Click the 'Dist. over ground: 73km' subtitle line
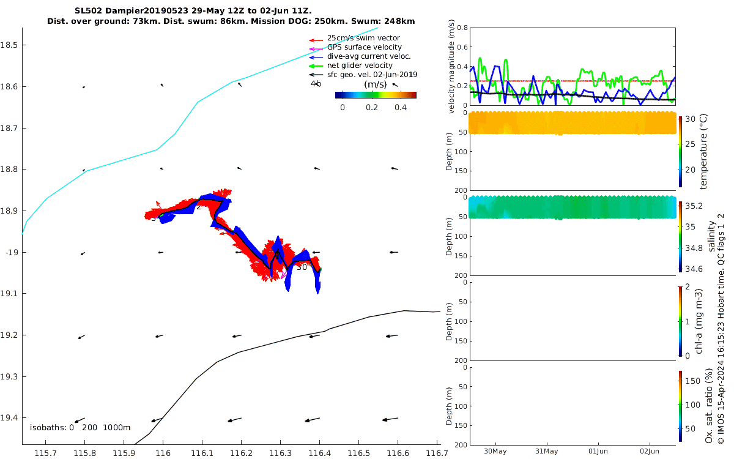The image size is (734, 459). click(231, 21)
